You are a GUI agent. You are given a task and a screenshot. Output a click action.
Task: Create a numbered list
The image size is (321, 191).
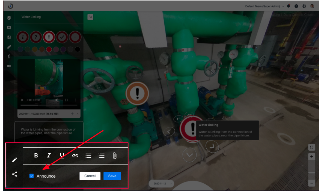point(102,156)
